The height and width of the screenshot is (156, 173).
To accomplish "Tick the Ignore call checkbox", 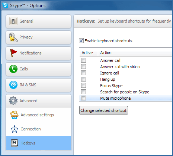I will coord(83,73).
